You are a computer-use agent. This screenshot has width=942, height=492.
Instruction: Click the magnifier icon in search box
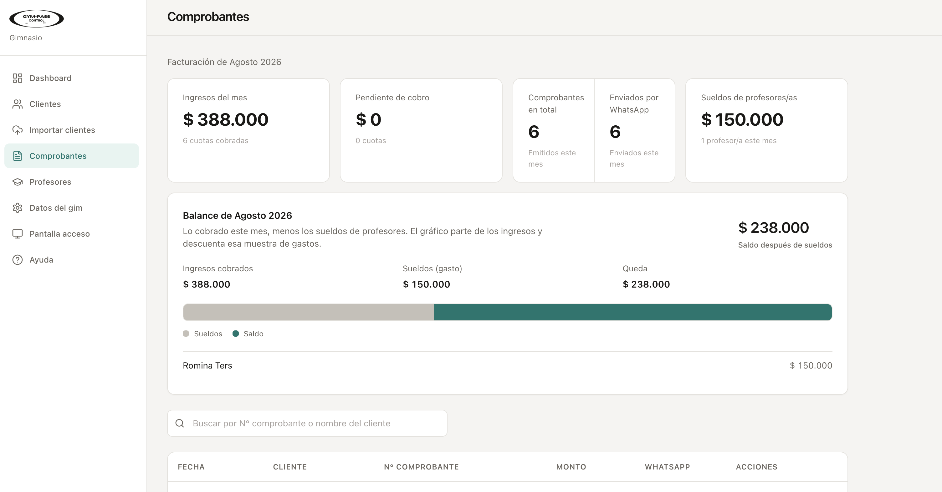point(180,423)
